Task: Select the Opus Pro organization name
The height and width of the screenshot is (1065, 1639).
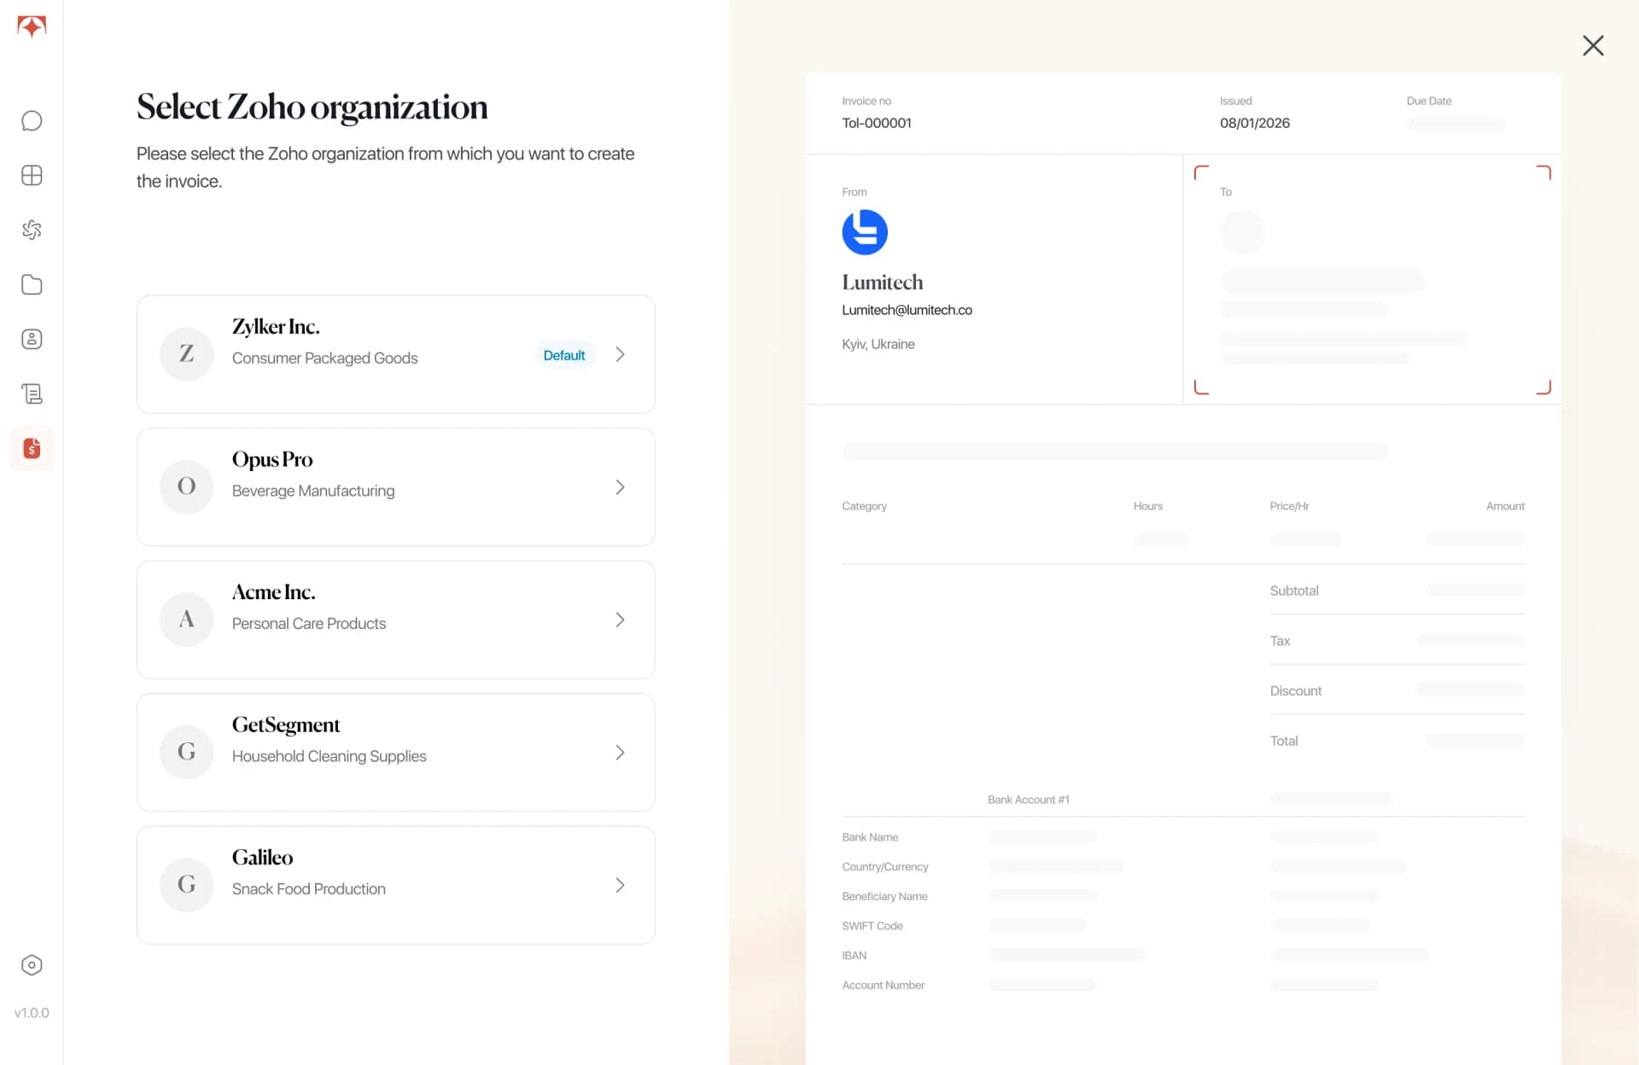Action: coord(272,459)
